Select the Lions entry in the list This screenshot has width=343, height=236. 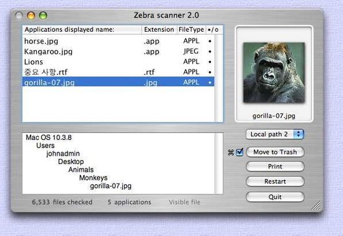(118, 62)
